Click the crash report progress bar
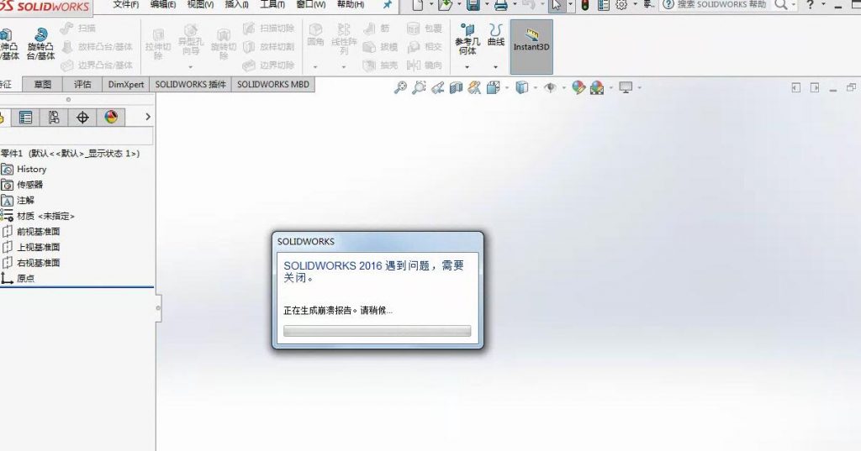 377,331
